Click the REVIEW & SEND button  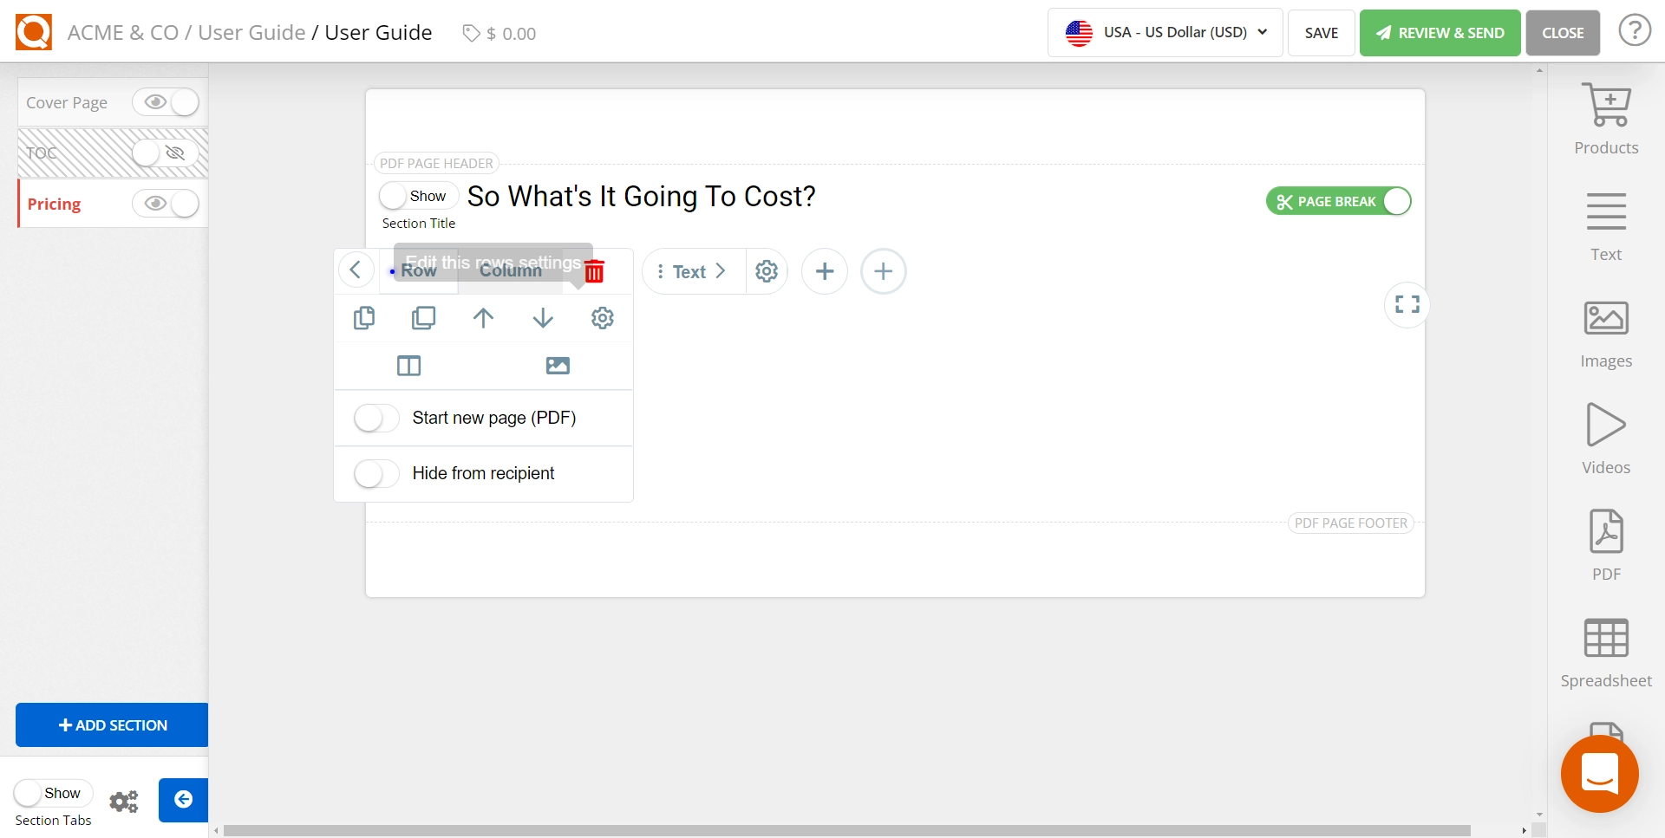[x=1440, y=33]
